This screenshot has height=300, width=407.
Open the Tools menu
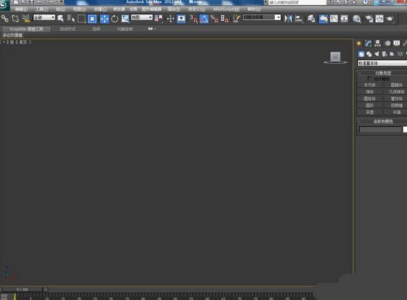click(x=42, y=9)
